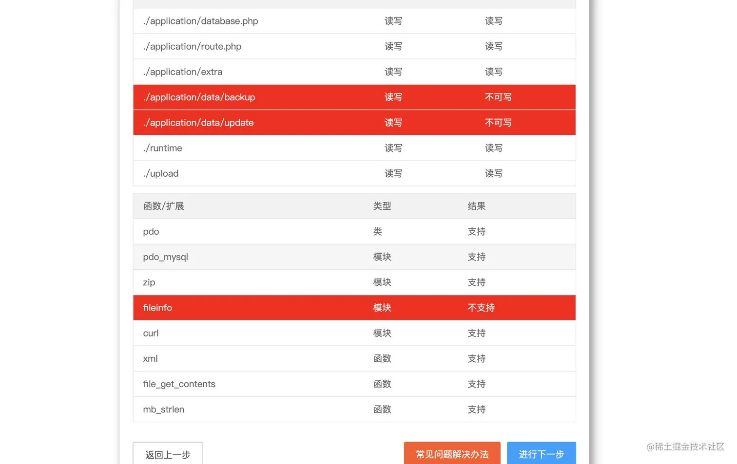The image size is (737, 464).
Task: Select the xml function name
Action: tap(150, 358)
